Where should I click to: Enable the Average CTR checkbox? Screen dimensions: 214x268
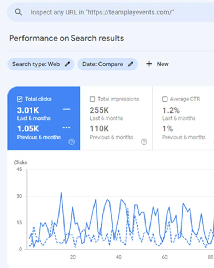pos(165,99)
